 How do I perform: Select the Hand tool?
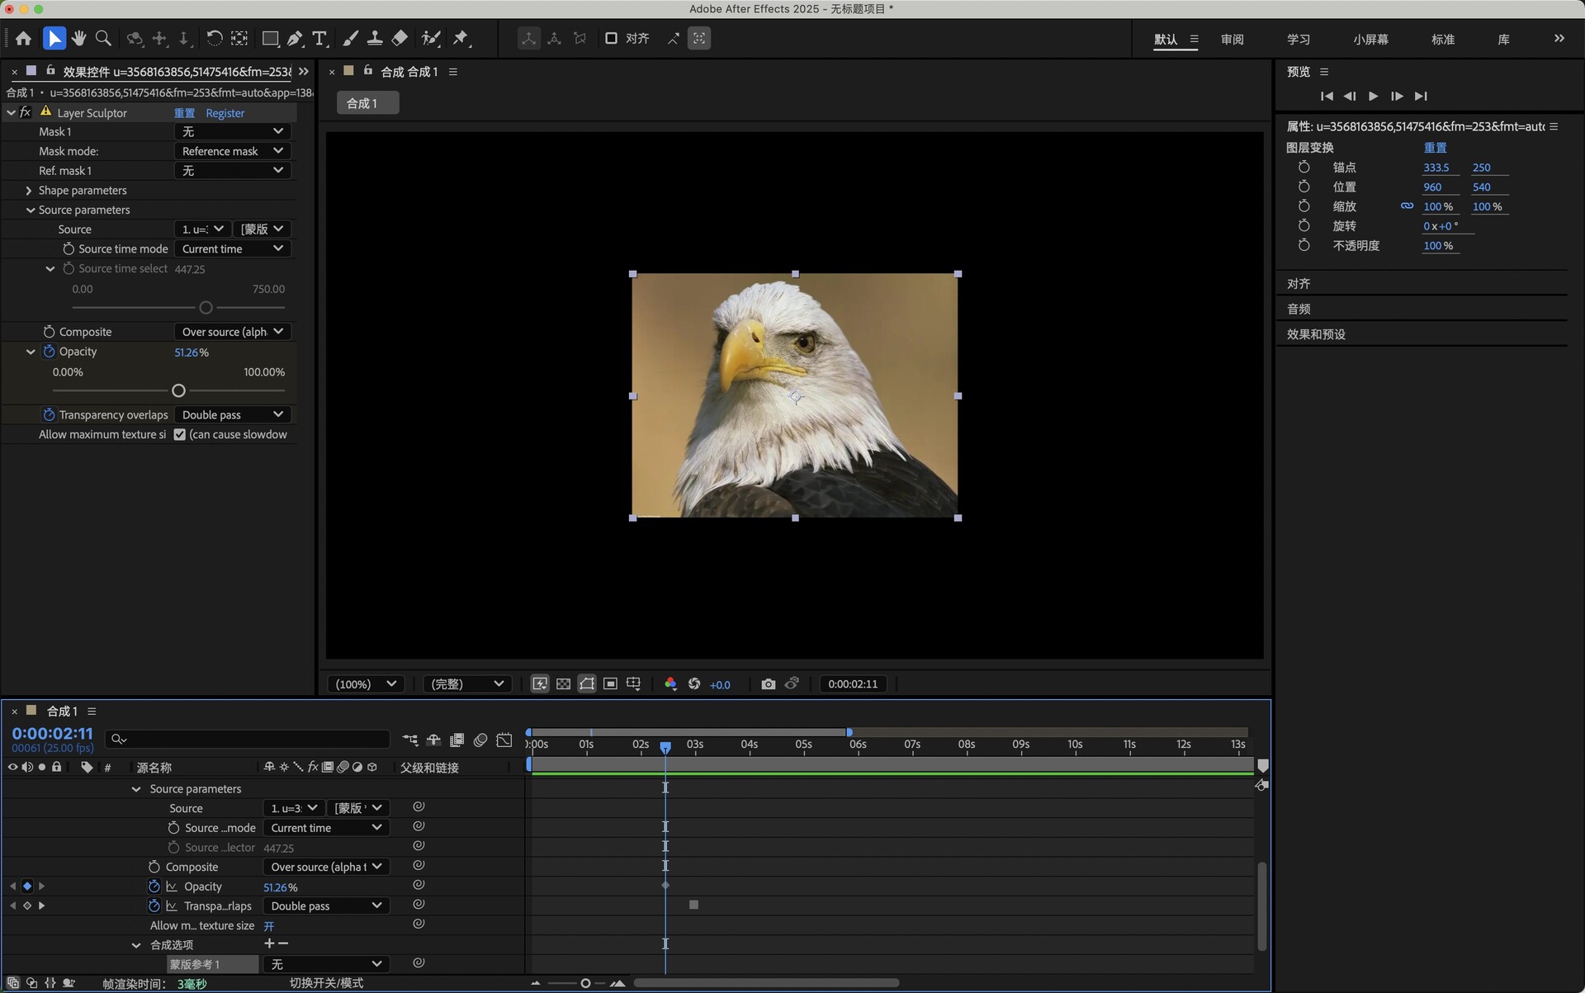[x=78, y=38]
